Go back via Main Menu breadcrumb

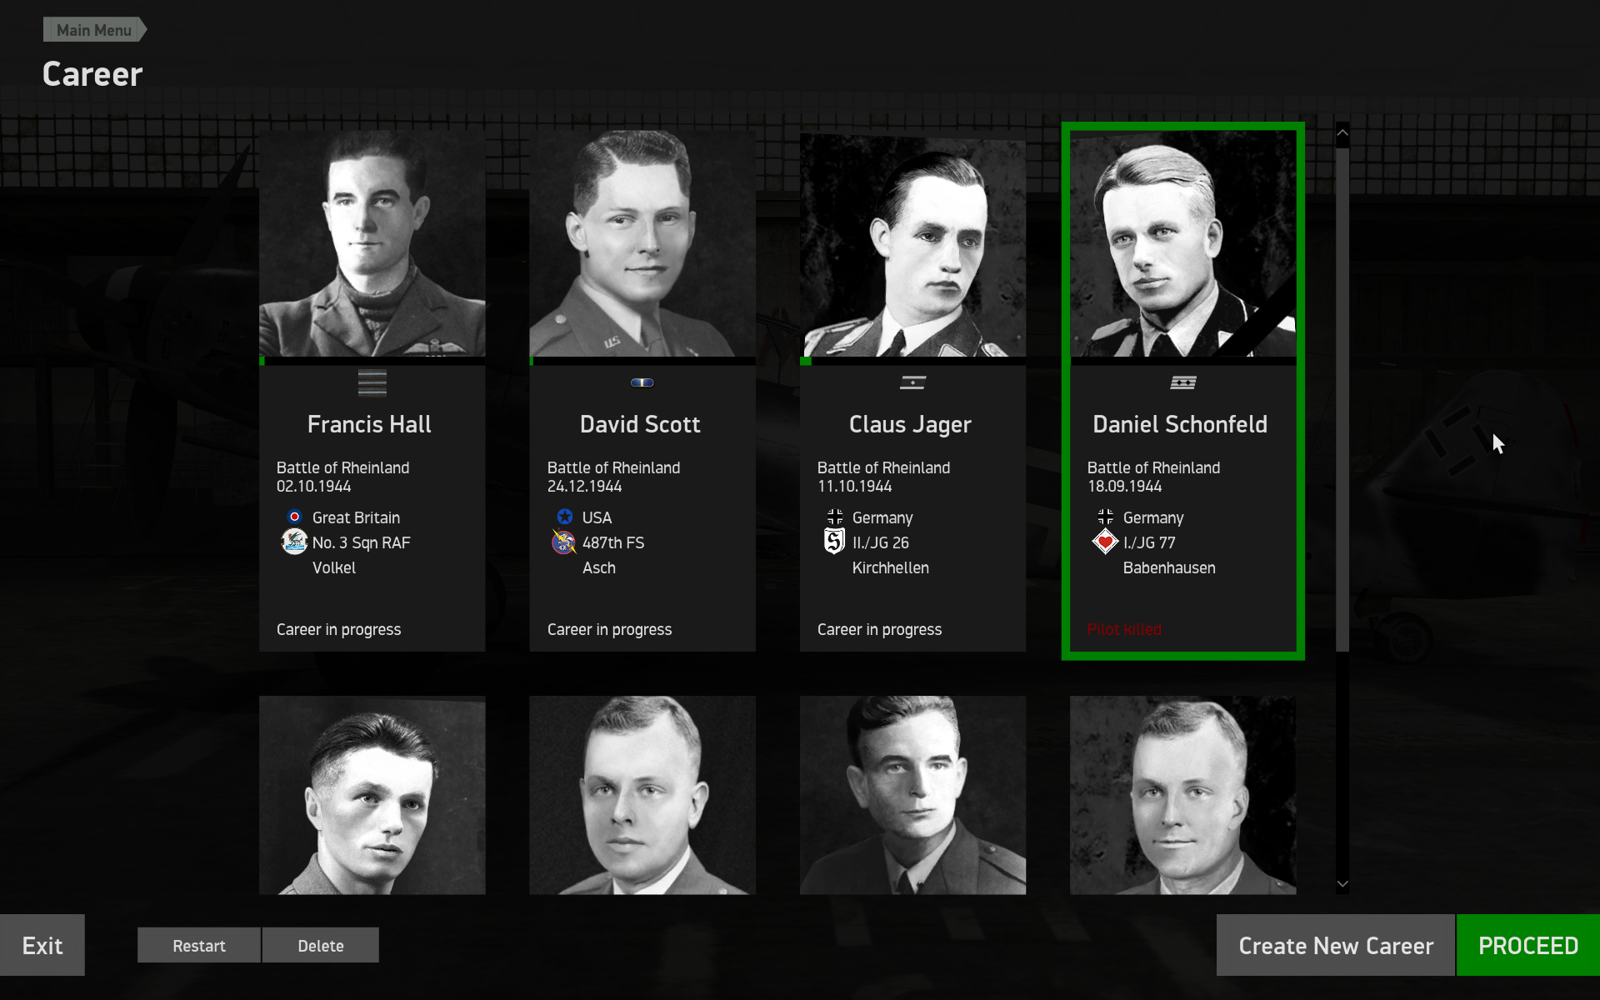pos(93,30)
